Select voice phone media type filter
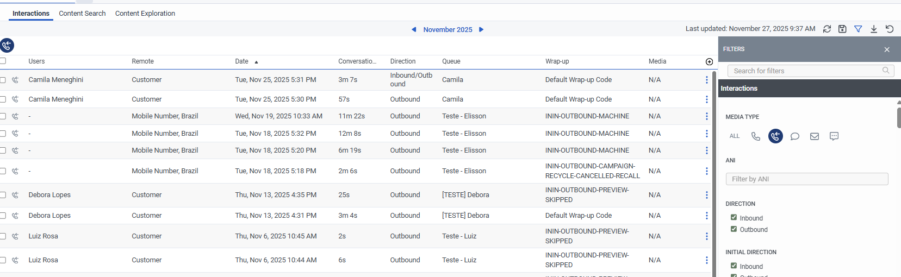901x277 pixels. pyautogui.click(x=755, y=136)
